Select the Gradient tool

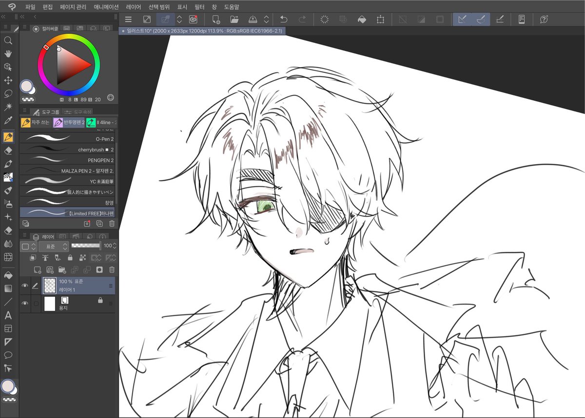pos(8,288)
